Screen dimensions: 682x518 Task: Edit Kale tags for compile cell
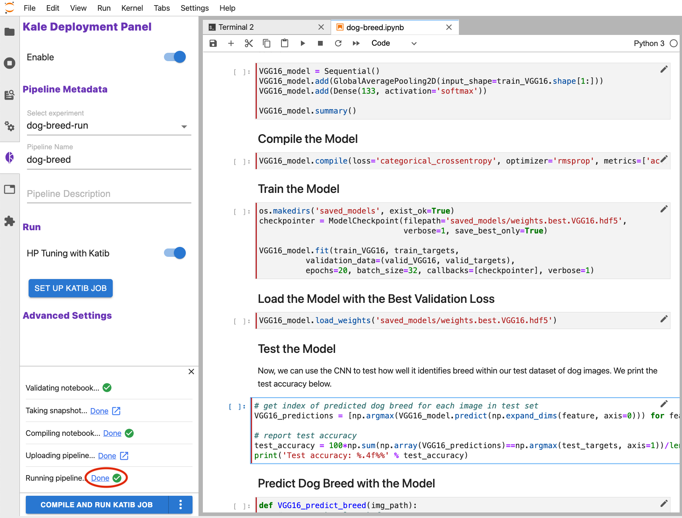(664, 159)
